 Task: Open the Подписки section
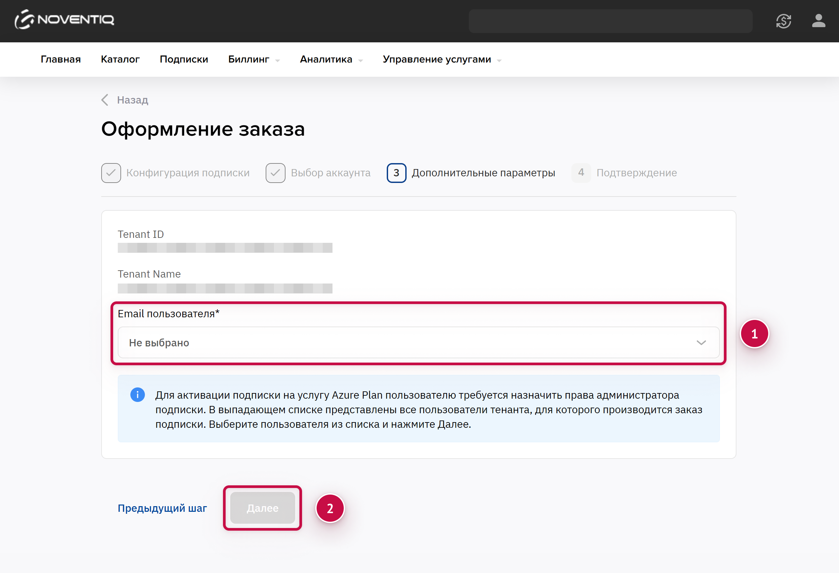tap(184, 60)
